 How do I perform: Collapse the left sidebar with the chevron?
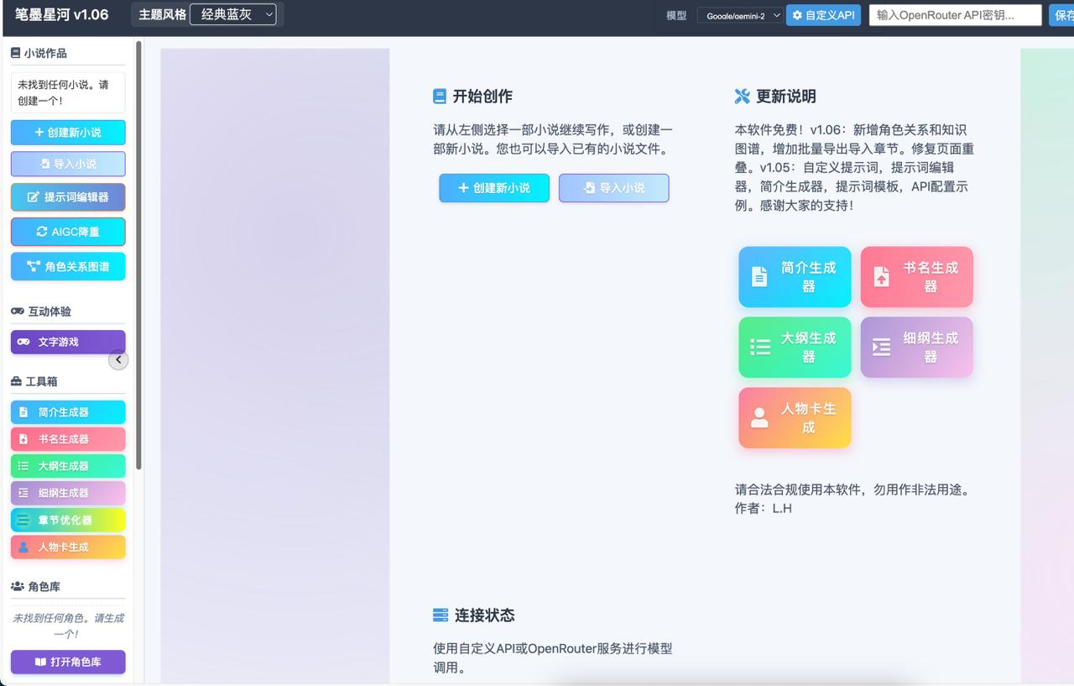click(x=118, y=359)
